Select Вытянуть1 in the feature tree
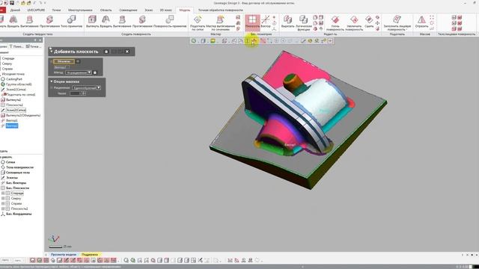 pos(13,99)
